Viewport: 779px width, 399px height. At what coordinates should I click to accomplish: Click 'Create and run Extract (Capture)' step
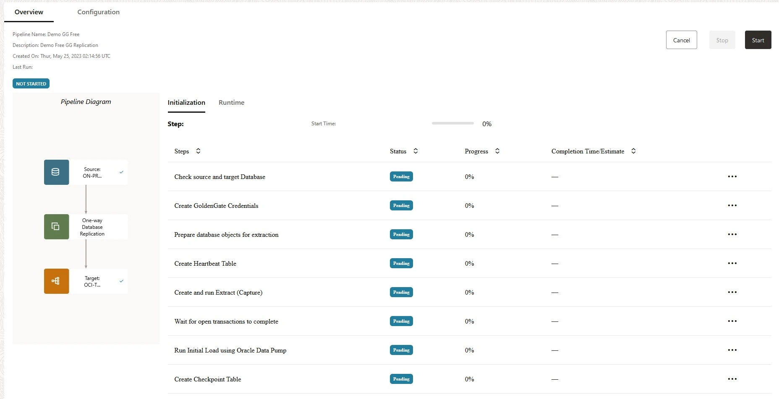pyautogui.click(x=218, y=293)
